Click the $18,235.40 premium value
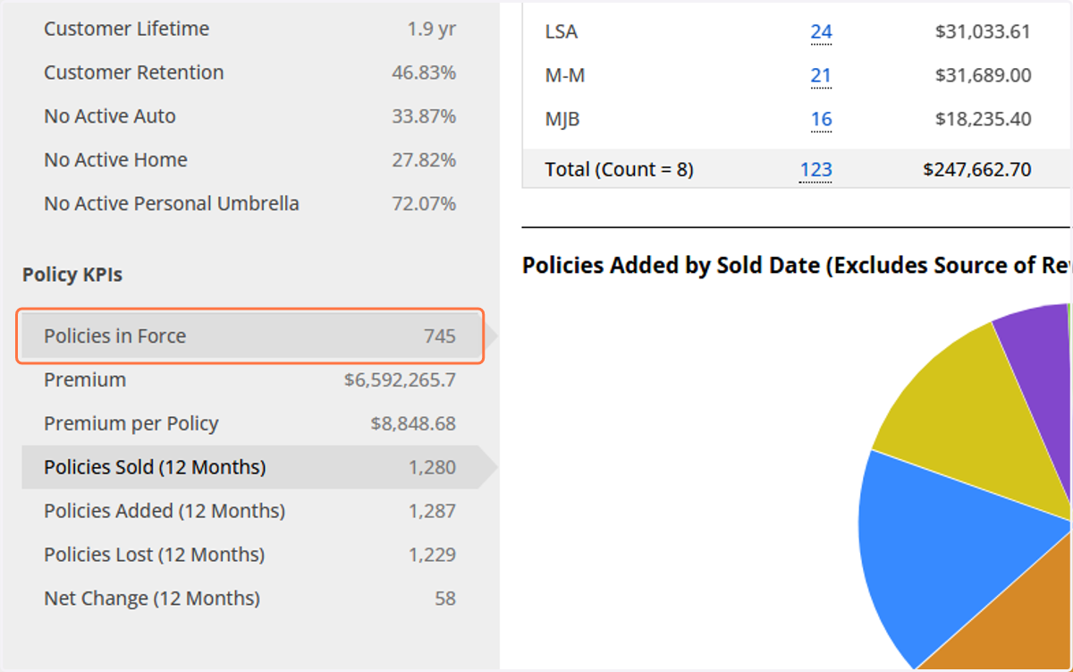 click(x=983, y=119)
